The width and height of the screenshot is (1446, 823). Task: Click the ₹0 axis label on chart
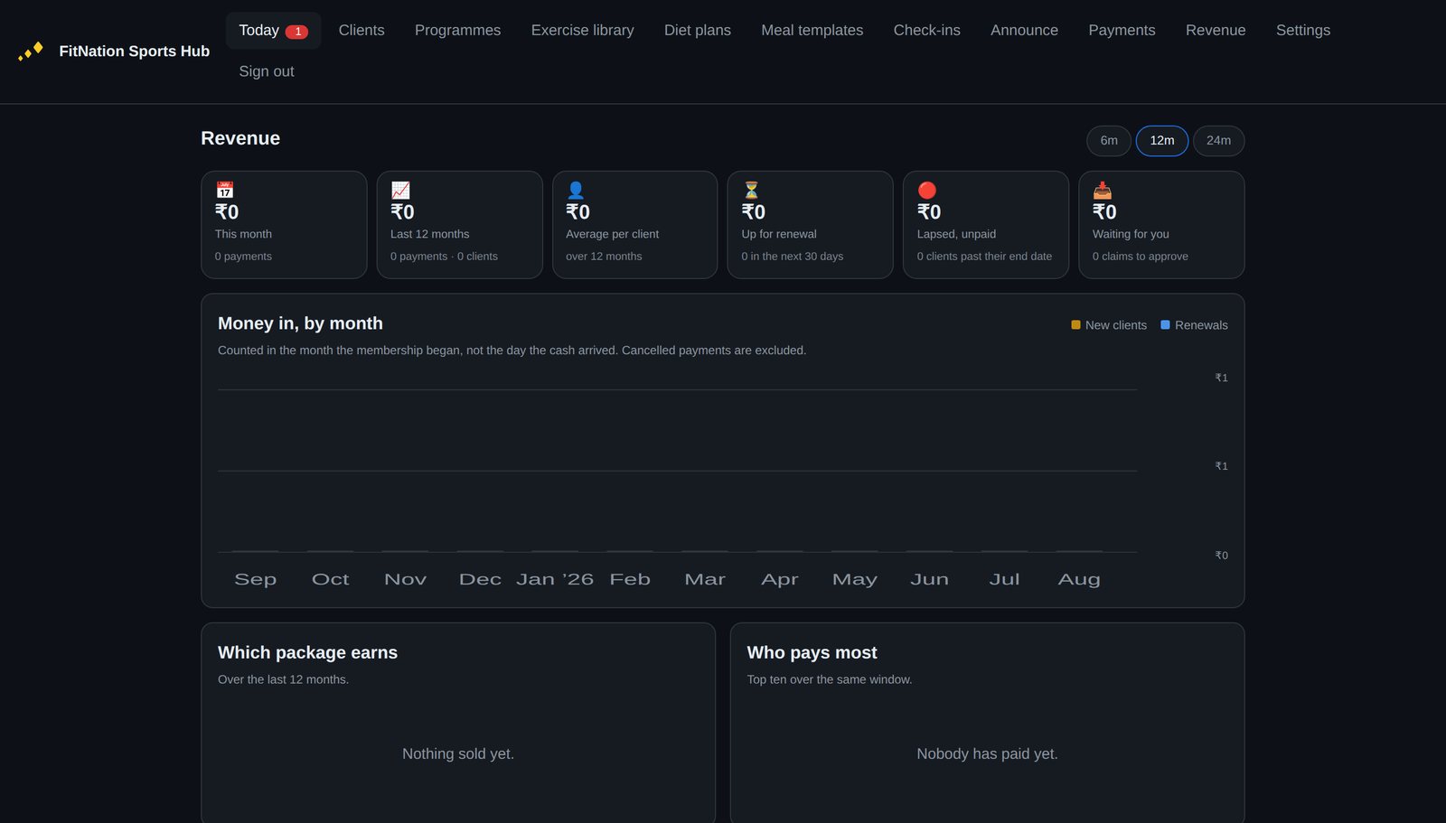(1221, 556)
